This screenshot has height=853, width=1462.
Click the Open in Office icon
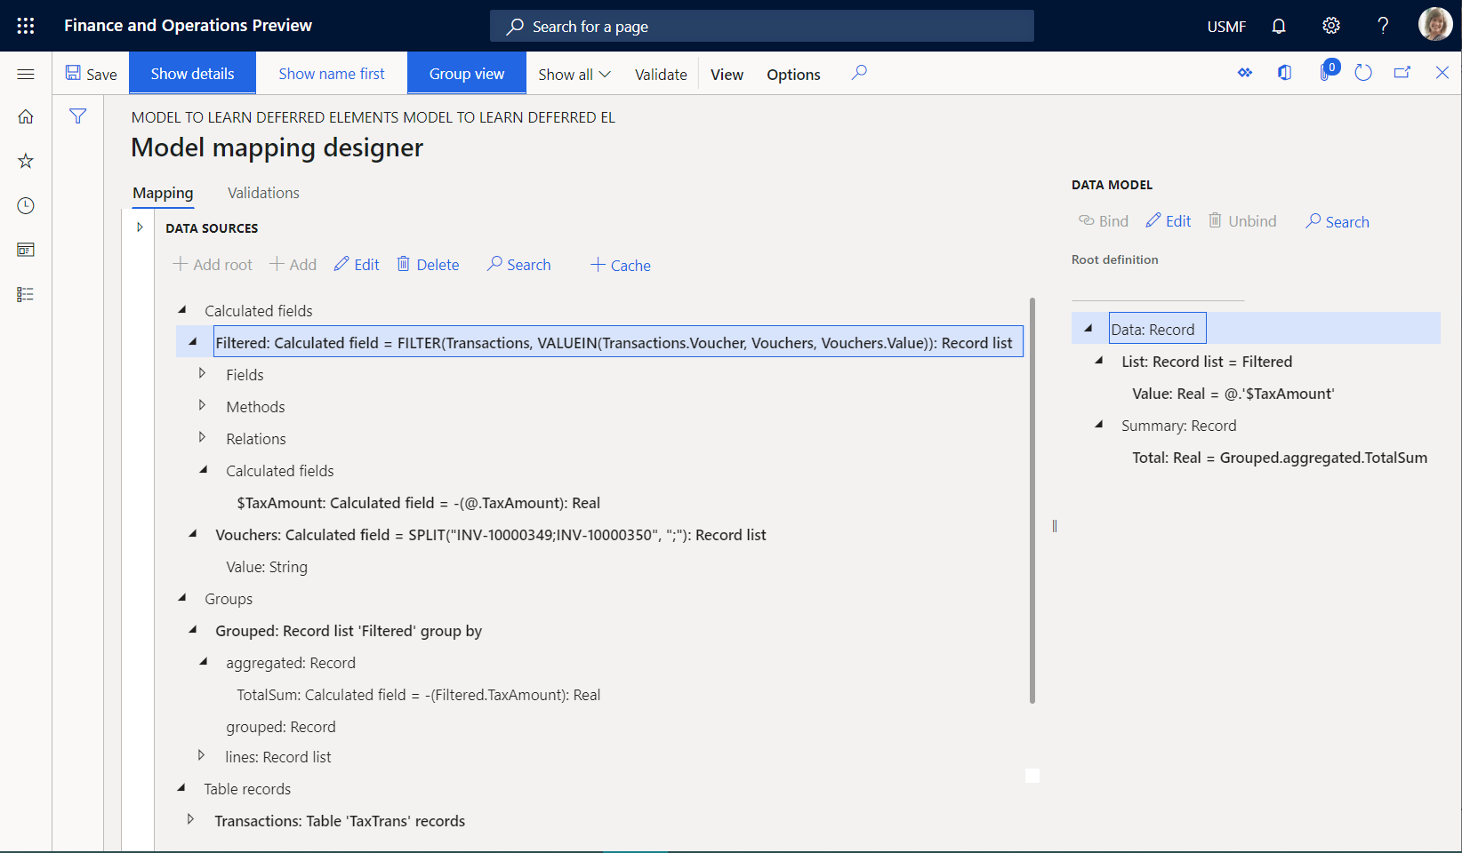pyautogui.click(x=1284, y=72)
